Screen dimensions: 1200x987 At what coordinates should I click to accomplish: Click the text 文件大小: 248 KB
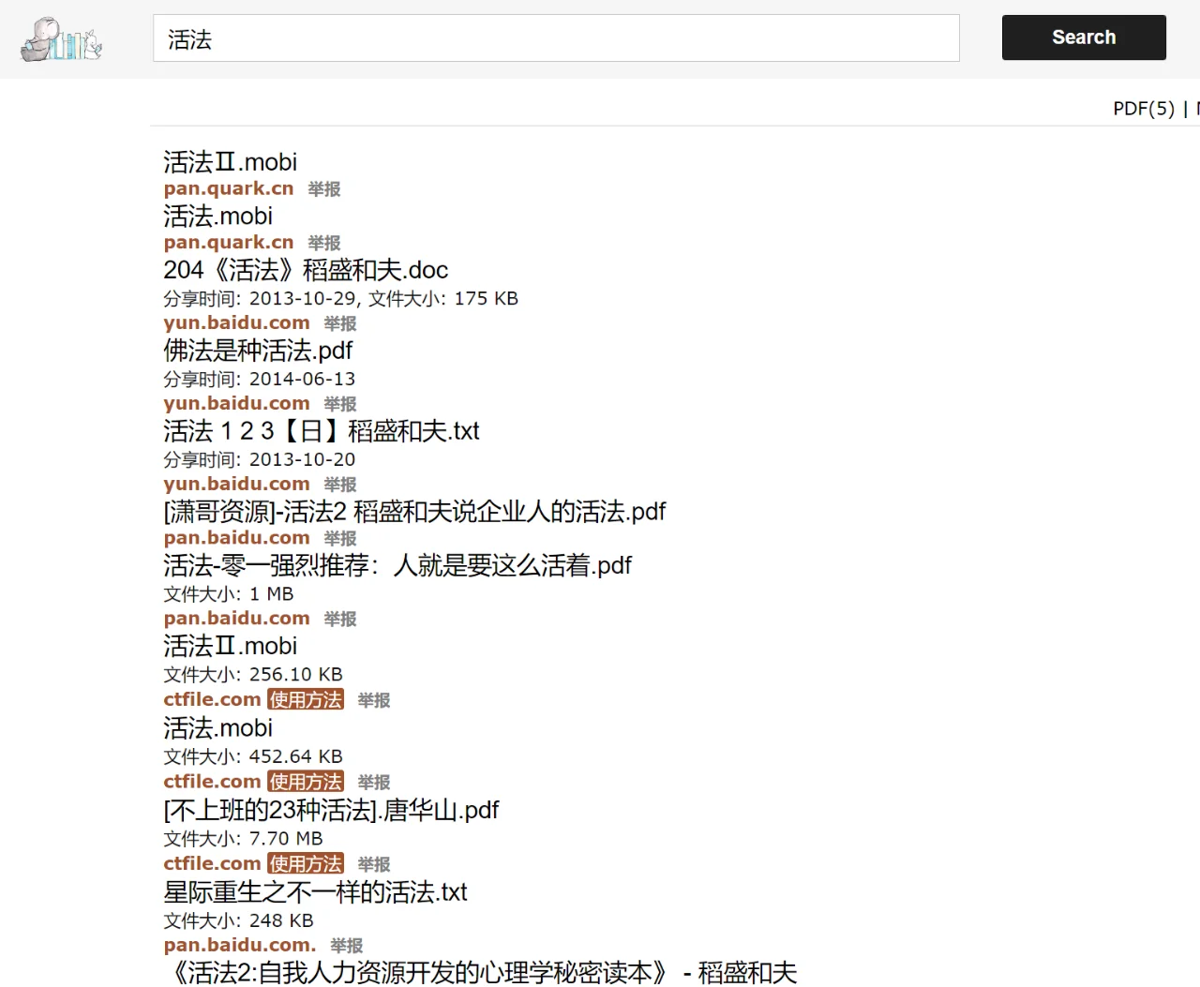(x=238, y=921)
